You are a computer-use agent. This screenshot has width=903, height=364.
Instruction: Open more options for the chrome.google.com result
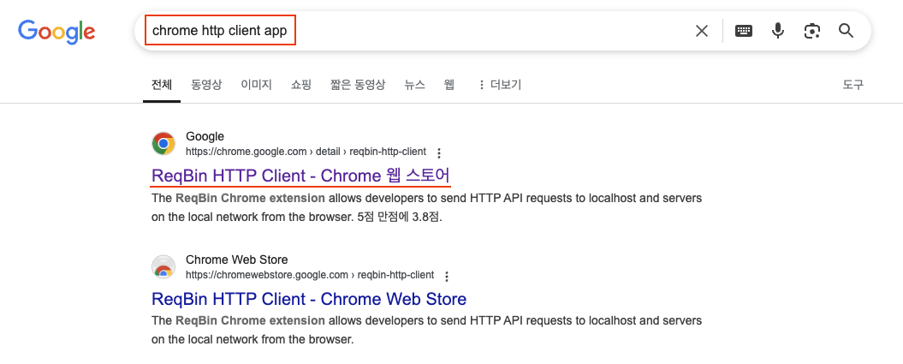point(439,152)
